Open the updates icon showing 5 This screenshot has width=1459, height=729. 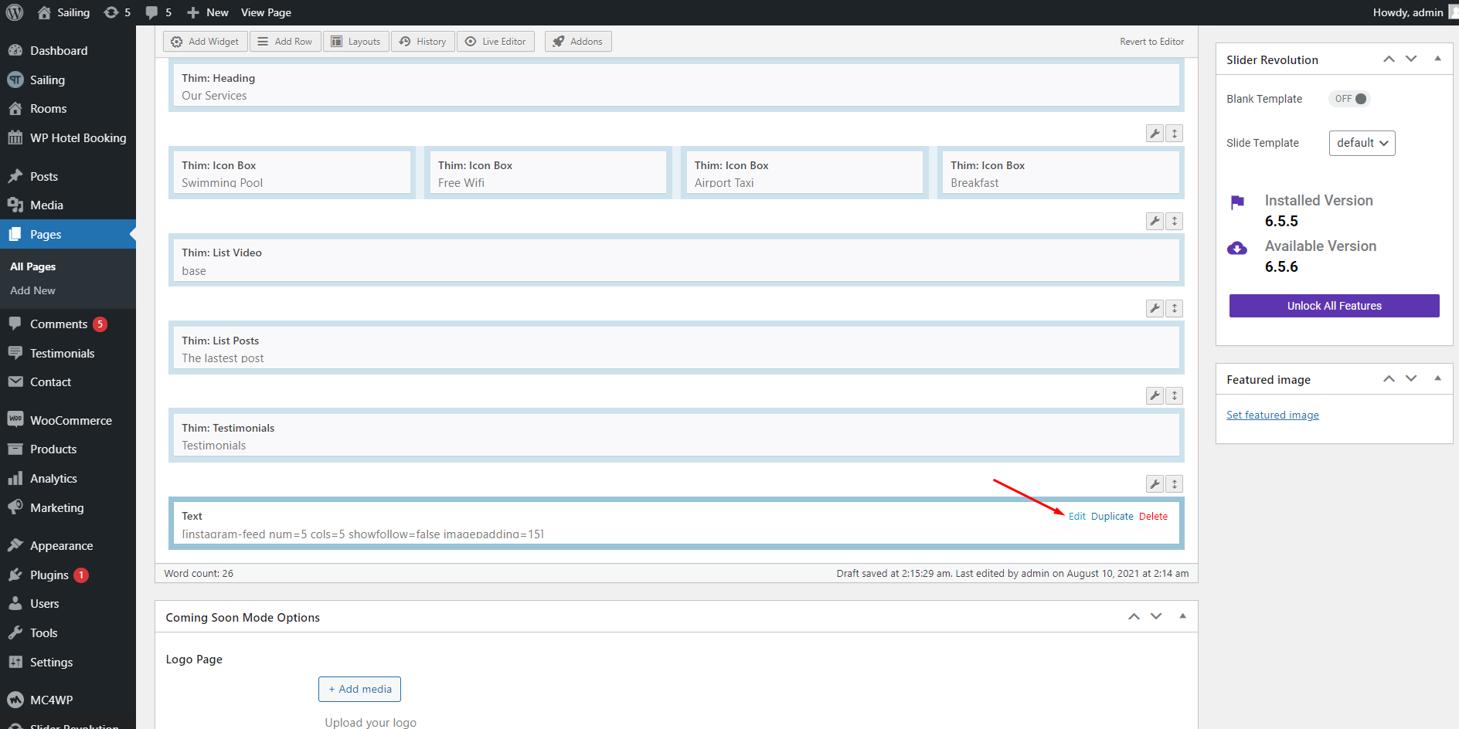coord(117,12)
